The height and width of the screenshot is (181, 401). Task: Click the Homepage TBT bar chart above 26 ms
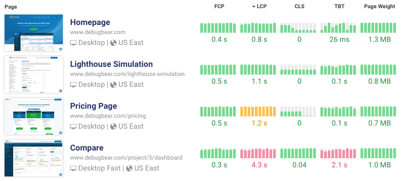click(338, 28)
